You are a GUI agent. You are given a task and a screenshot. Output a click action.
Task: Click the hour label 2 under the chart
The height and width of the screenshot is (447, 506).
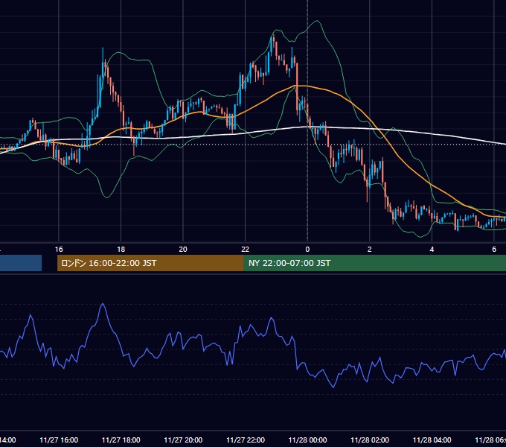click(x=370, y=250)
